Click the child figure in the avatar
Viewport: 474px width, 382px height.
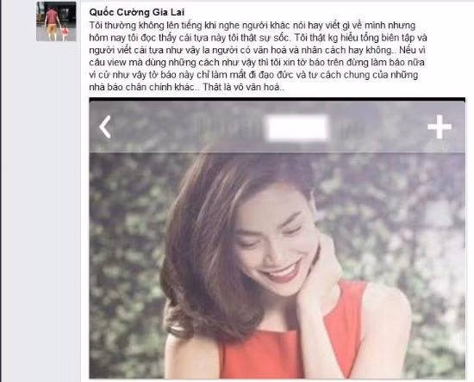pos(65,34)
